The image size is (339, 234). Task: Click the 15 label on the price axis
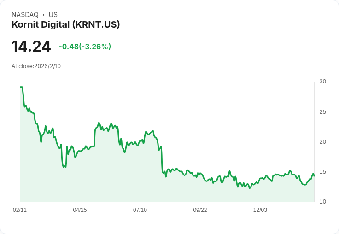point(322,172)
